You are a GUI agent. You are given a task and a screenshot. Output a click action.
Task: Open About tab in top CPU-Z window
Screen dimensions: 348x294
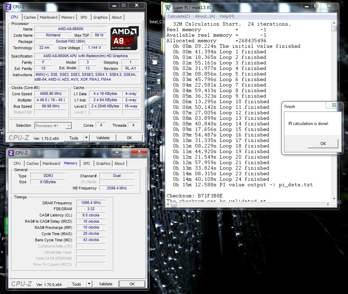click(117, 17)
